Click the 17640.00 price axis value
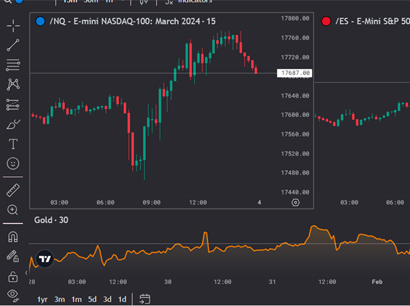This screenshot has height=306, width=410. coord(295,95)
